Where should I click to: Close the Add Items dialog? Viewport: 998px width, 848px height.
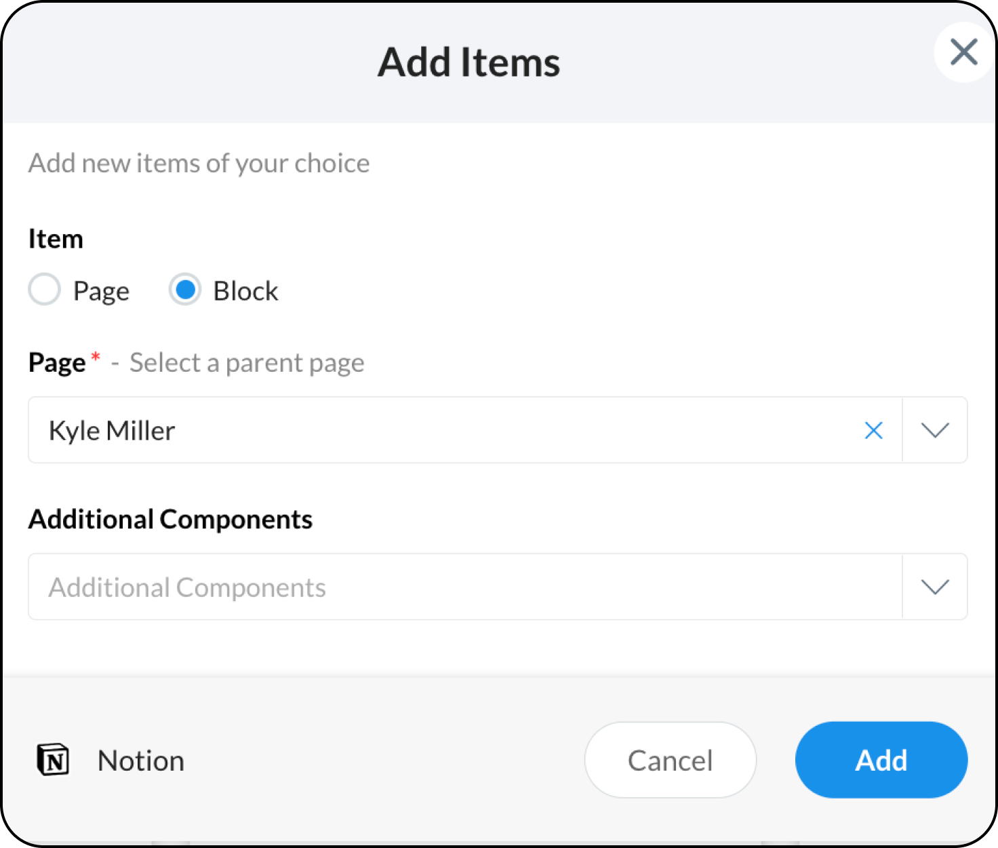click(x=963, y=52)
